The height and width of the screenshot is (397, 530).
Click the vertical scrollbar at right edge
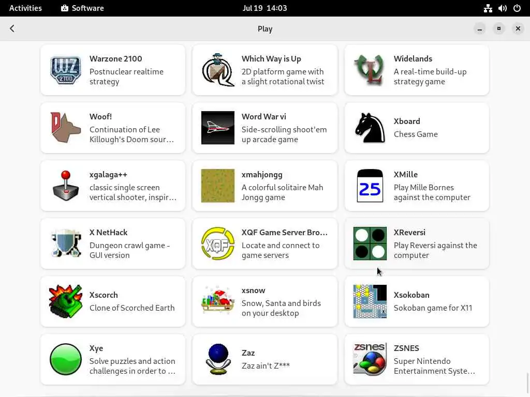point(527,384)
